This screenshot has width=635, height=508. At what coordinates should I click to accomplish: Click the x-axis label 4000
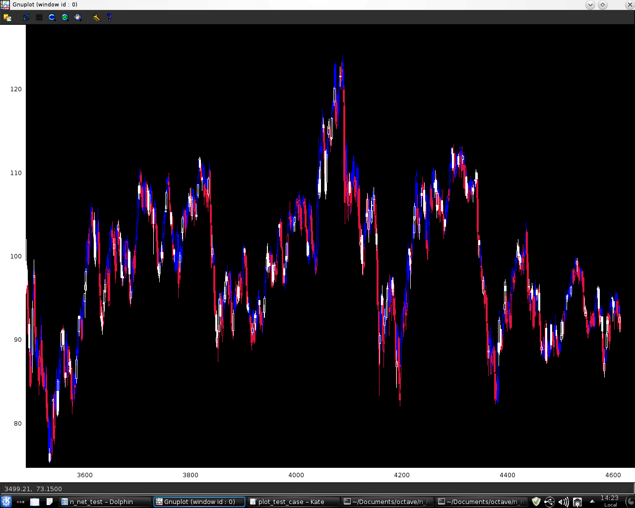(296, 475)
